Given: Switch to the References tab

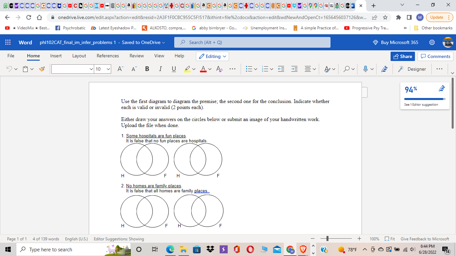Looking at the screenshot, I should 108,56.
